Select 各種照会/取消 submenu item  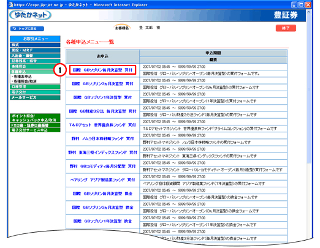point(25,81)
